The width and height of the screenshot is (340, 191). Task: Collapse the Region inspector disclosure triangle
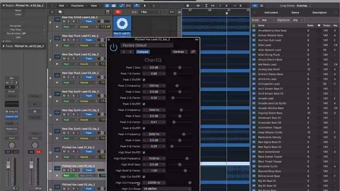coord(4,6)
